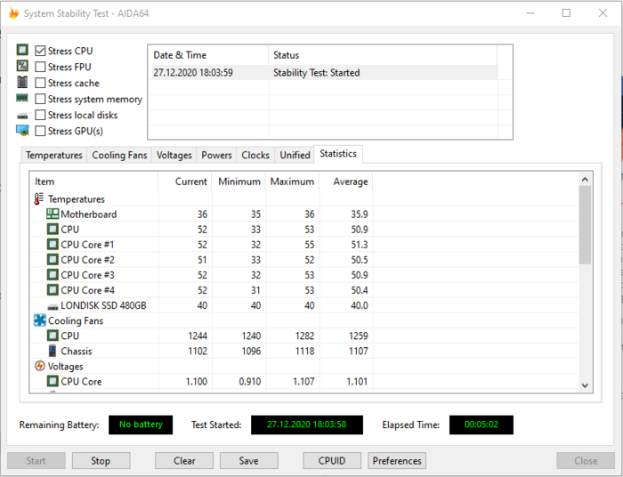Click the thermometer icon of Temperatures group
Screen dimensions: 623x477
(38, 198)
